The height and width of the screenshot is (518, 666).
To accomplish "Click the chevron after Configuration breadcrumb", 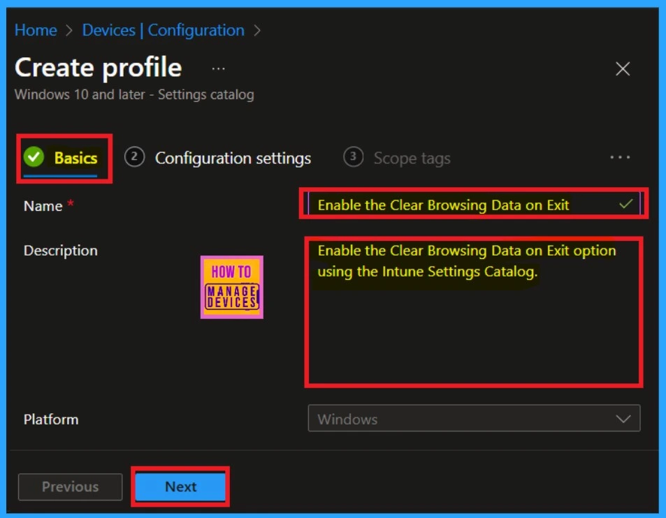I will click(x=257, y=31).
